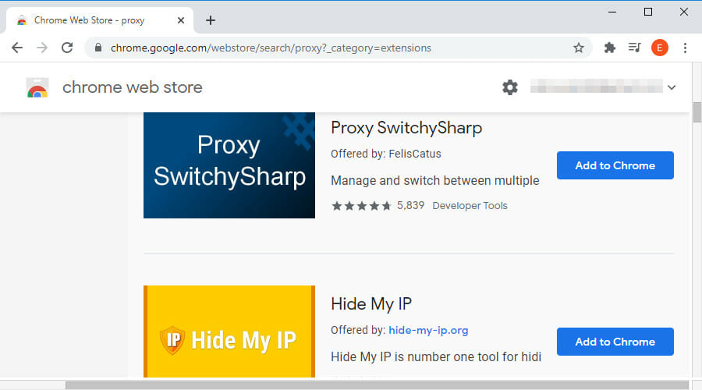Click the horizontal scrollbar at bottom
702x390 pixels.
(x=377, y=385)
